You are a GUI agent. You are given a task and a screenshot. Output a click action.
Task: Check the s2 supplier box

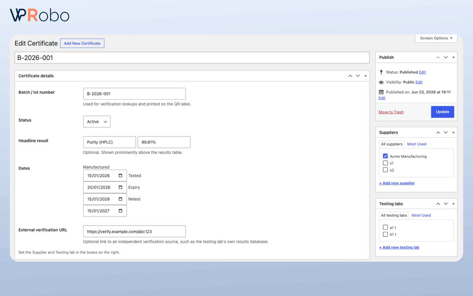(x=385, y=170)
